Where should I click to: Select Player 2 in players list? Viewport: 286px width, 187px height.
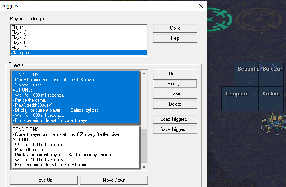79,32
